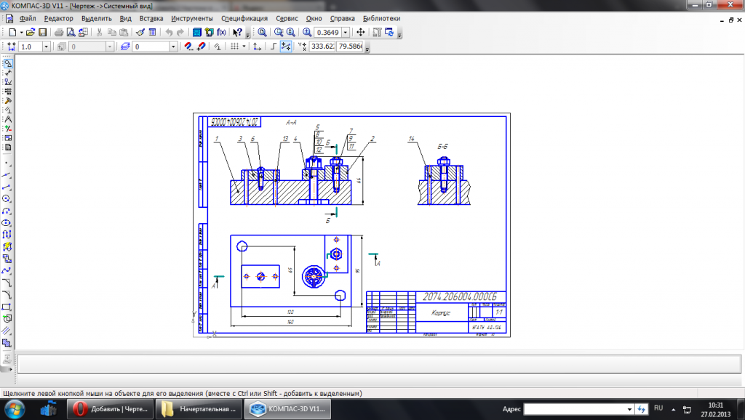Select the local coordinate system icon
This screenshot has height=420, width=745.
tap(257, 47)
